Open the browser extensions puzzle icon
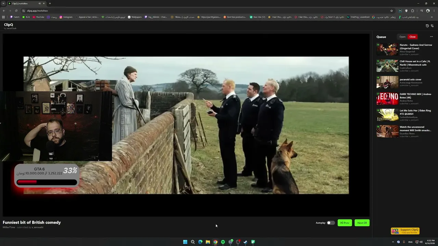This screenshot has width=438, height=246. (x=412, y=11)
